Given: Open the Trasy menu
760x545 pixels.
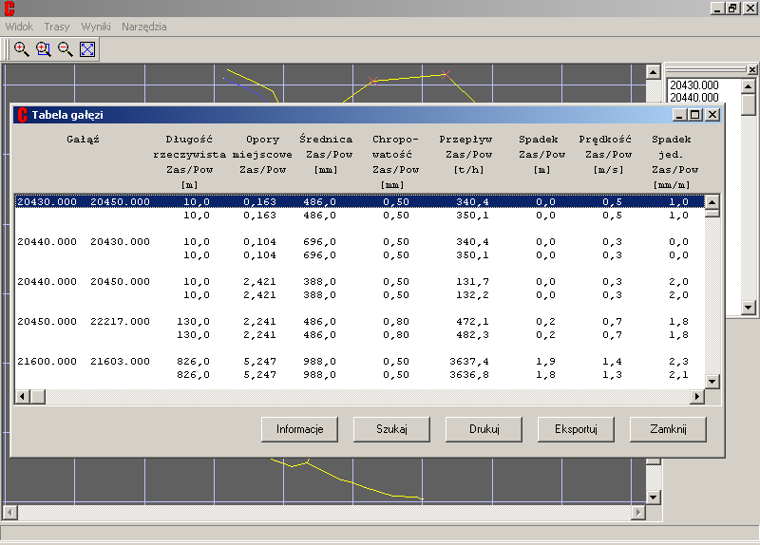Looking at the screenshot, I should point(57,27).
